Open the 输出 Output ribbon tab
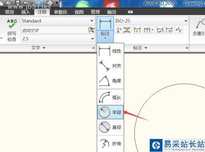Screen dimensions: 205x152 point(112,12)
